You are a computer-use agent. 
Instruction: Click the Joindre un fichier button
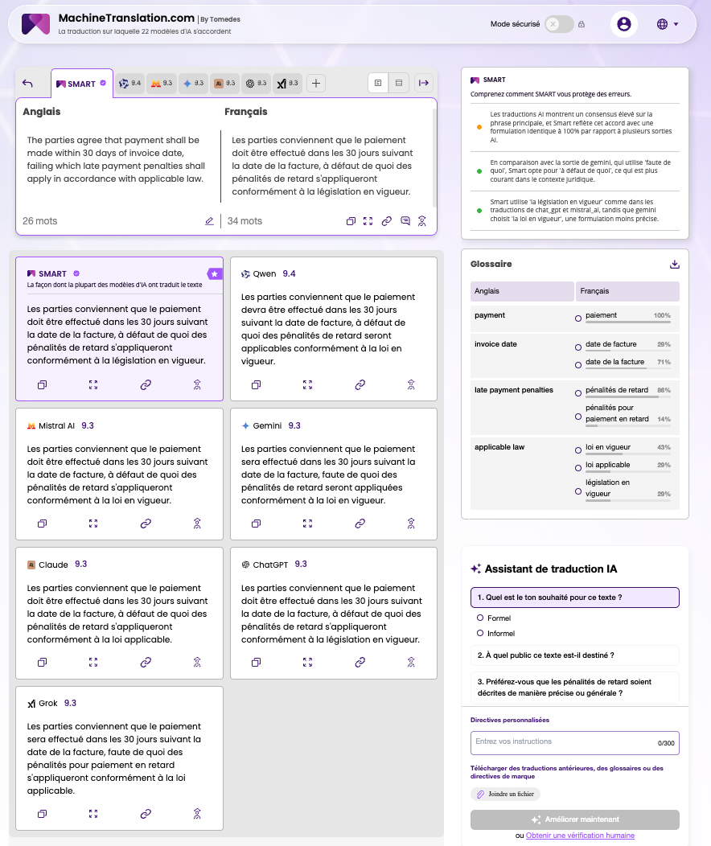tap(505, 794)
